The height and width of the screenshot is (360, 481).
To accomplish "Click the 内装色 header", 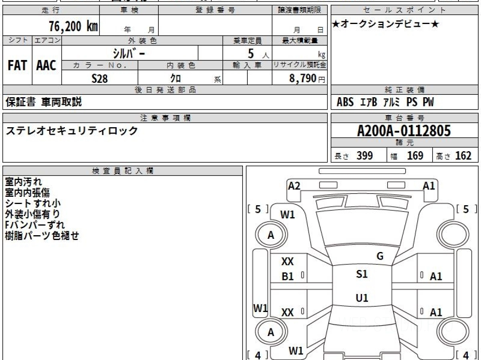I will (180, 65).
